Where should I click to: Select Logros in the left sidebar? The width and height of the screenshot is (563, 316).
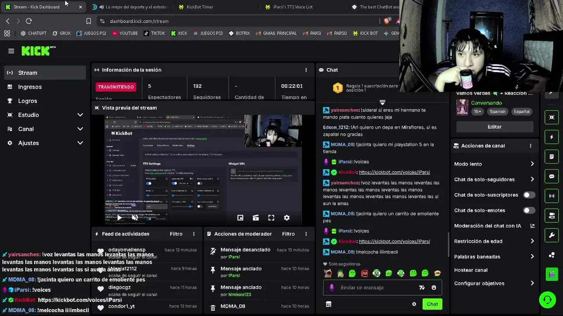pos(45,101)
